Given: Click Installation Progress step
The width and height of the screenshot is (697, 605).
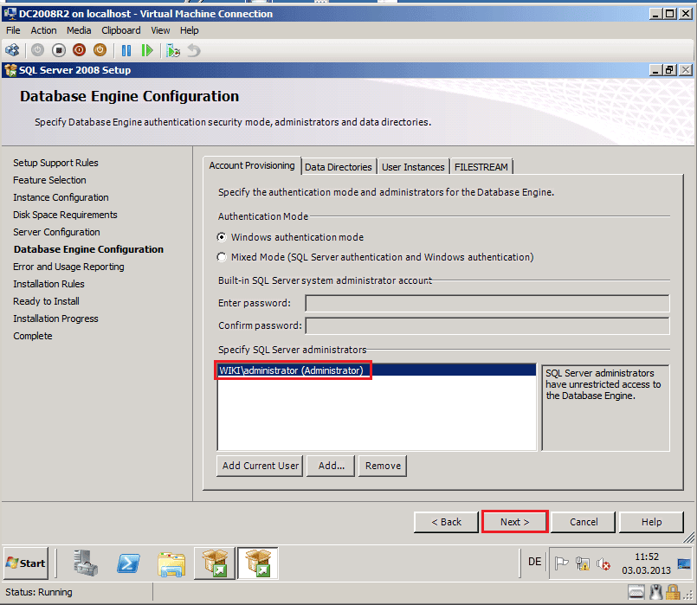Looking at the screenshot, I should (55, 319).
